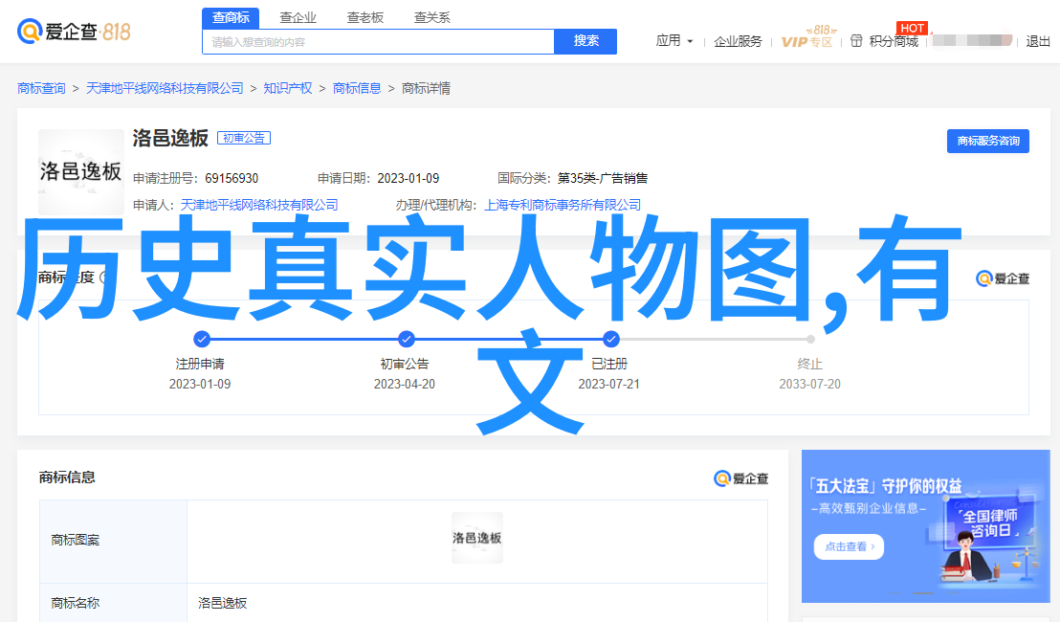
Task: Open the agency link 上海专利商标事务所有限公司
Action: (x=563, y=205)
